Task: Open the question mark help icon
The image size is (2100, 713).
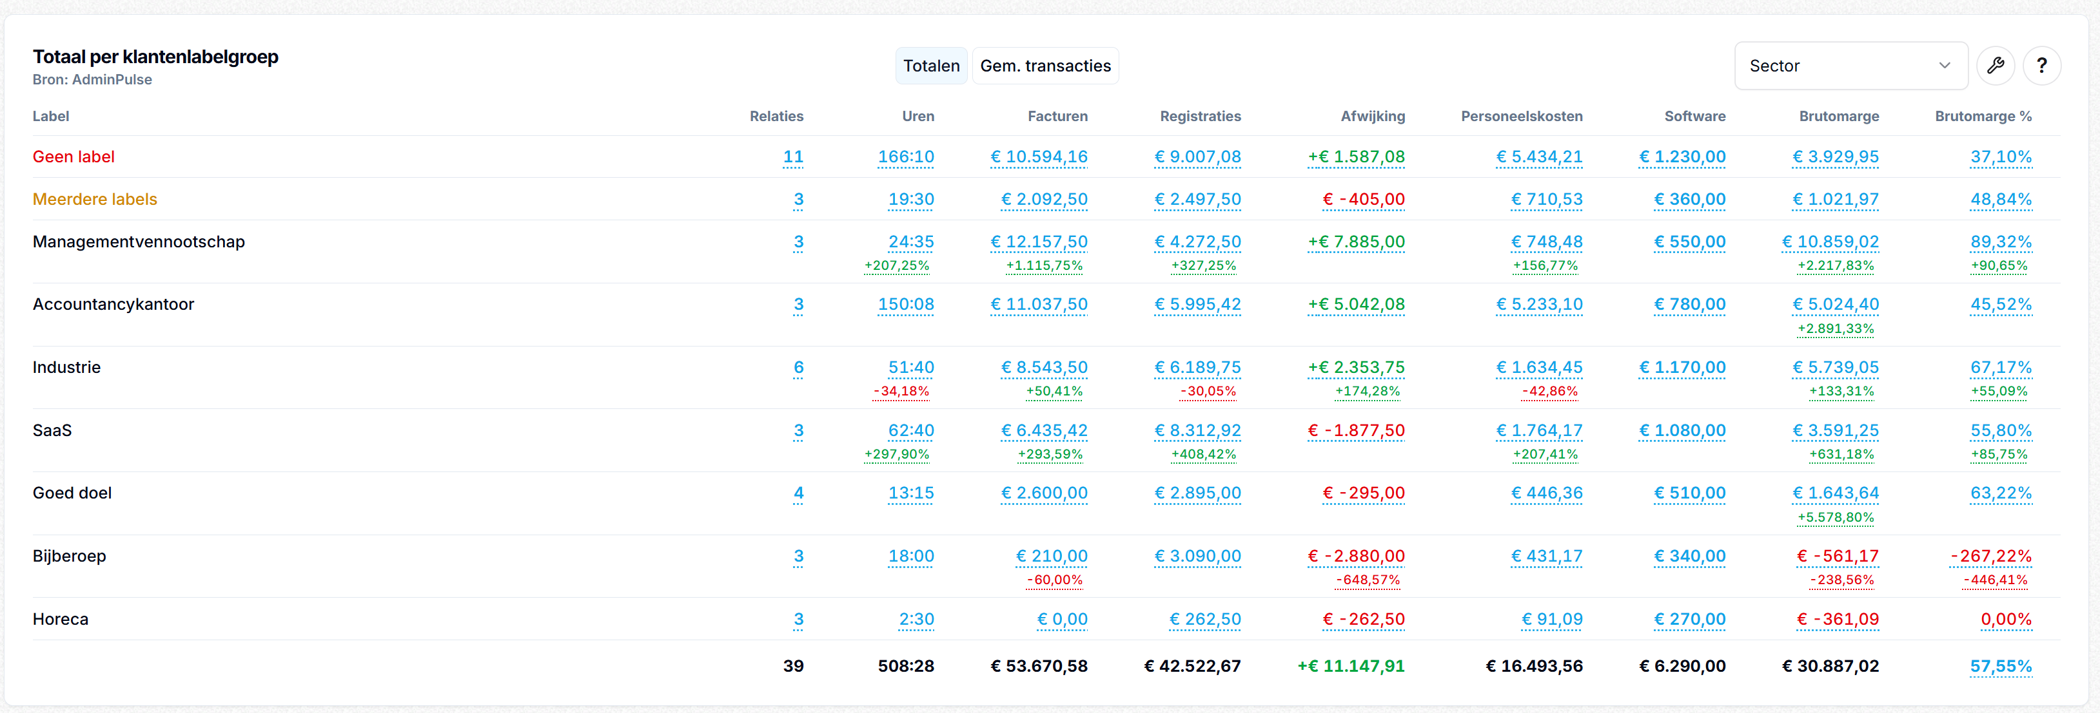Action: point(2041,66)
